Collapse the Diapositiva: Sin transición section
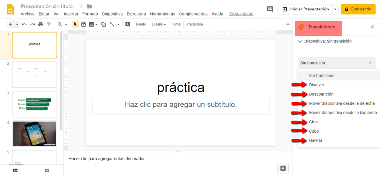This screenshot has height=176, width=380. [300, 41]
